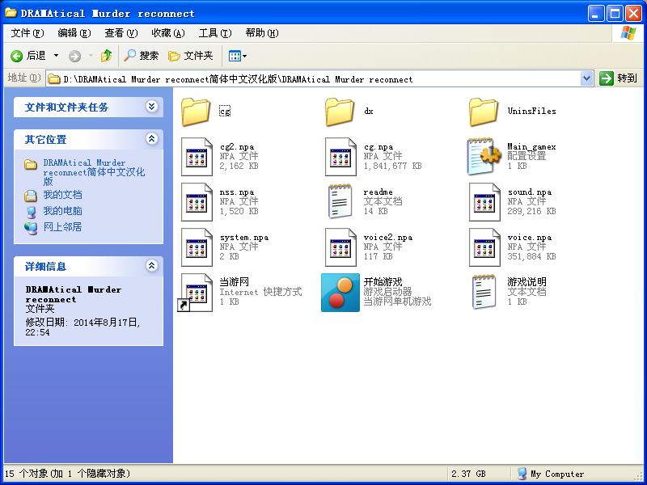Select the UninsFiles folder icon
Screen dimensions: 647x485
(483, 112)
